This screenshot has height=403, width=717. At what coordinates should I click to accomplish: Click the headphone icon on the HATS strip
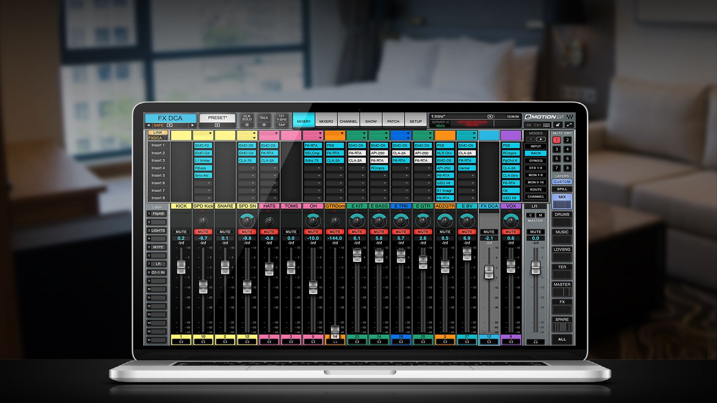point(269,341)
